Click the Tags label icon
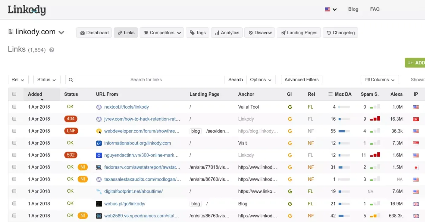 click(x=192, y=33)
